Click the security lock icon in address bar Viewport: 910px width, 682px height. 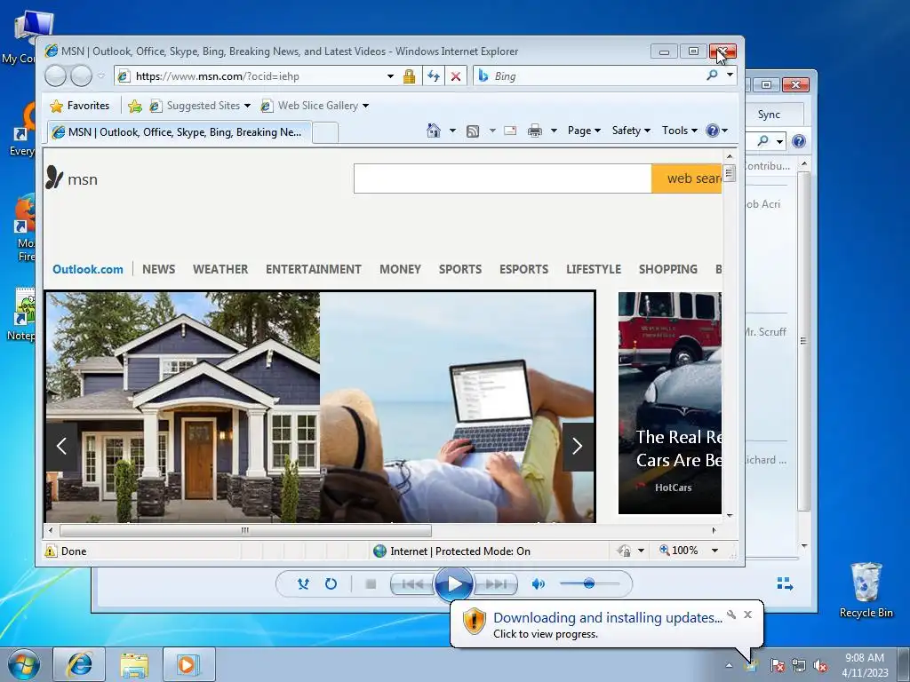coord(409,76)
